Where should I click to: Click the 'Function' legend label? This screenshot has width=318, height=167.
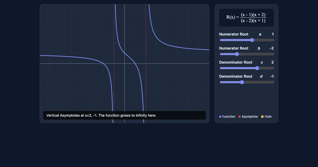tap(229, 117)
